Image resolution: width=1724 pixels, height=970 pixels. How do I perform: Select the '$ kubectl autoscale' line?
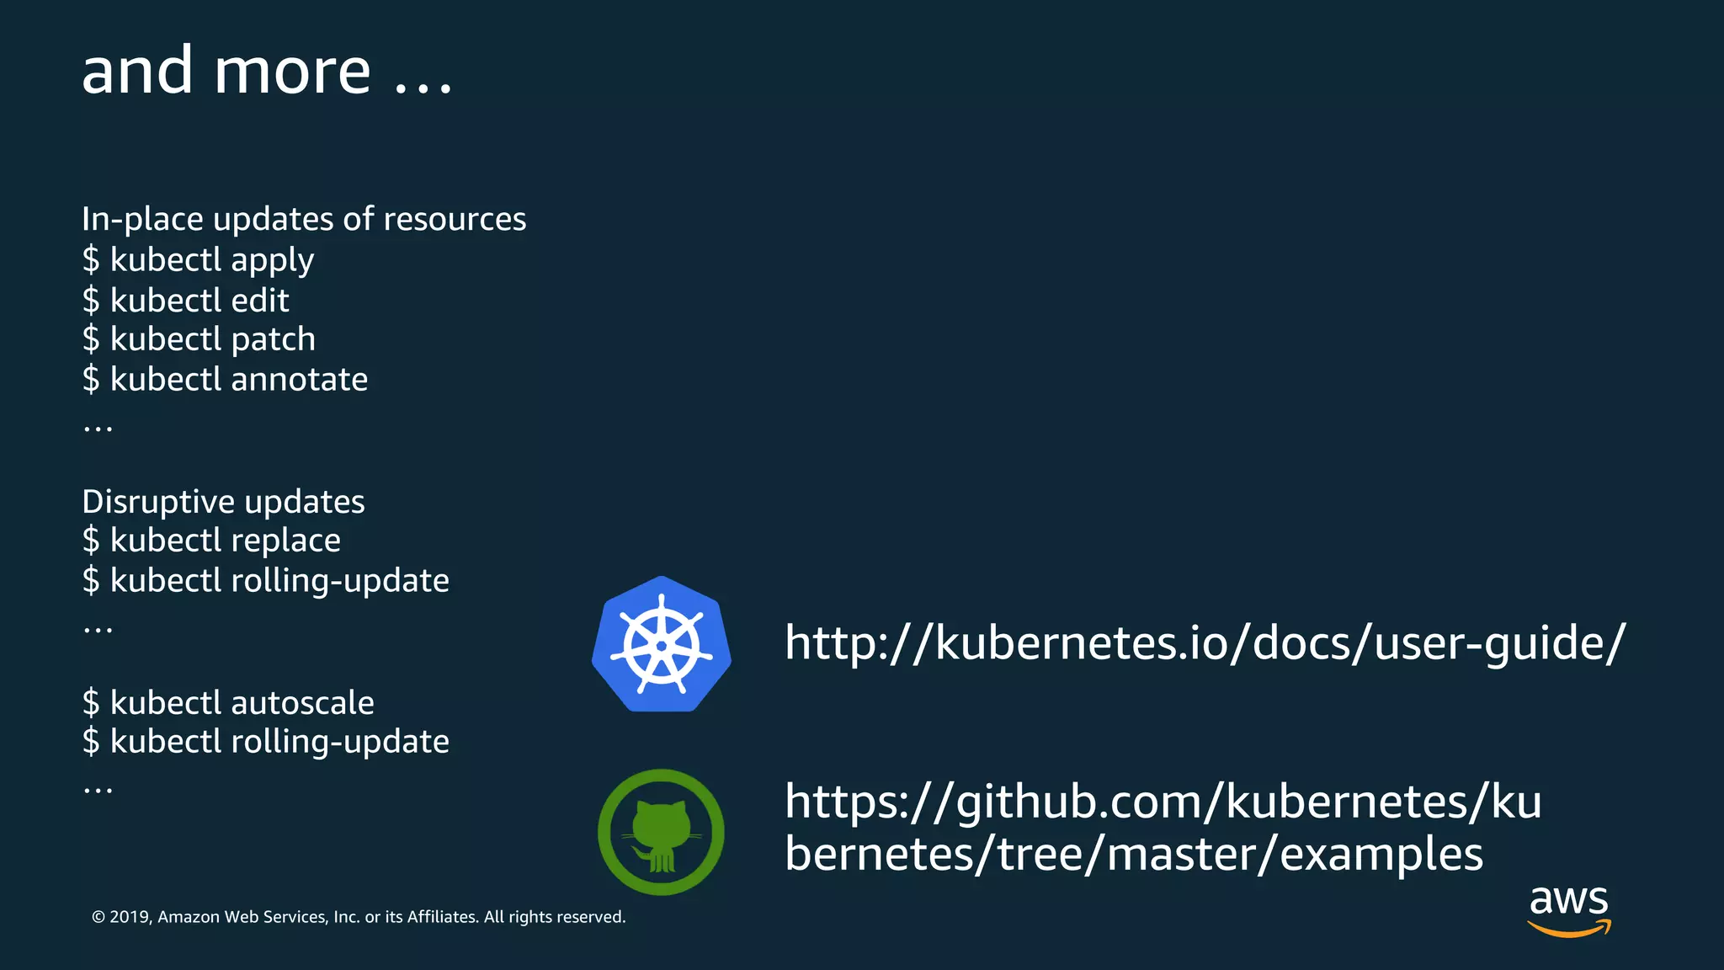click(x=228, y=703)
